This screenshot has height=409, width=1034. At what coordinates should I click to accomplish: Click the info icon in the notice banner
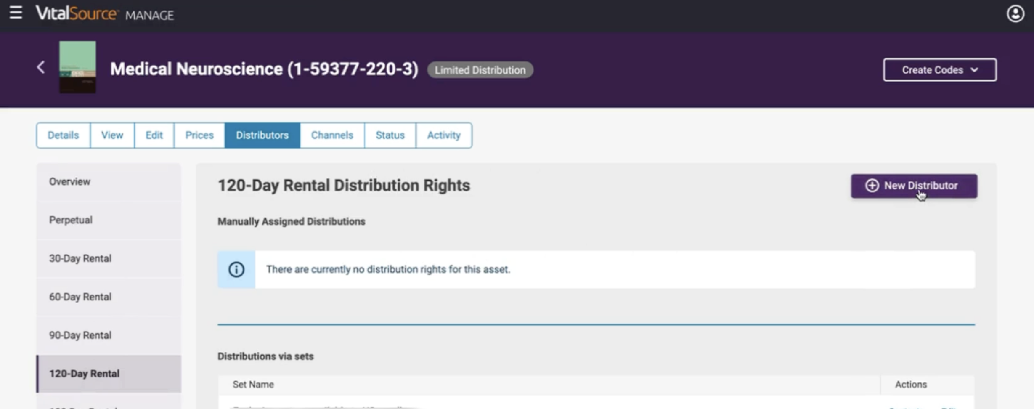pos(236,270)
